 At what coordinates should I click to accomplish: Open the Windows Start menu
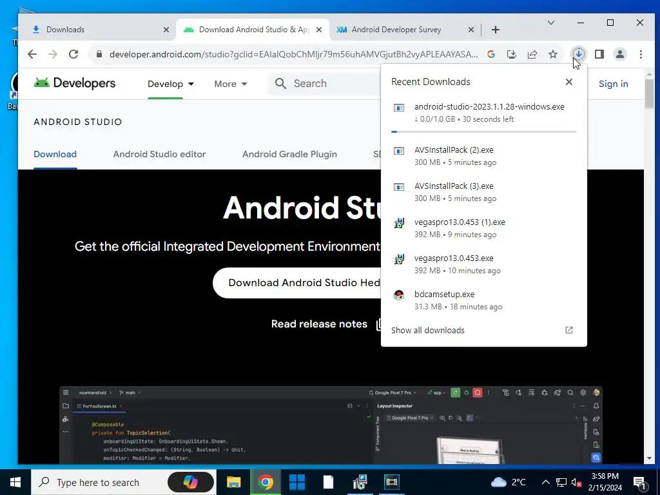coord(15,482)
